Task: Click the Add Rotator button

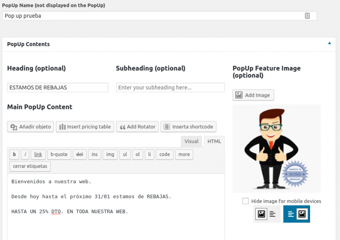Action: click(x=137, y=127)
